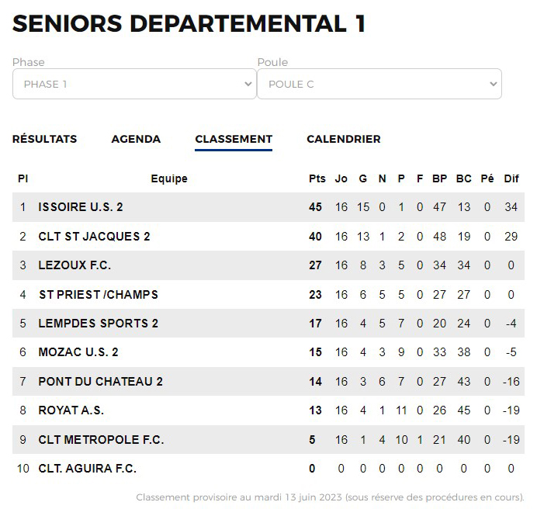Select MOZAC U.S. 2 team name
The height and width of the screenshot is (509, 537).
coord(78,352)
